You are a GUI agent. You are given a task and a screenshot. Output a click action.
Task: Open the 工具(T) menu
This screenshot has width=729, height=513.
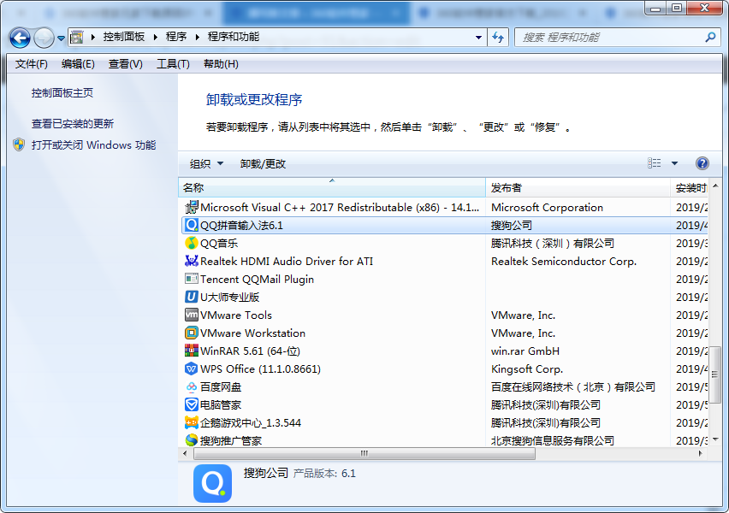173,64
